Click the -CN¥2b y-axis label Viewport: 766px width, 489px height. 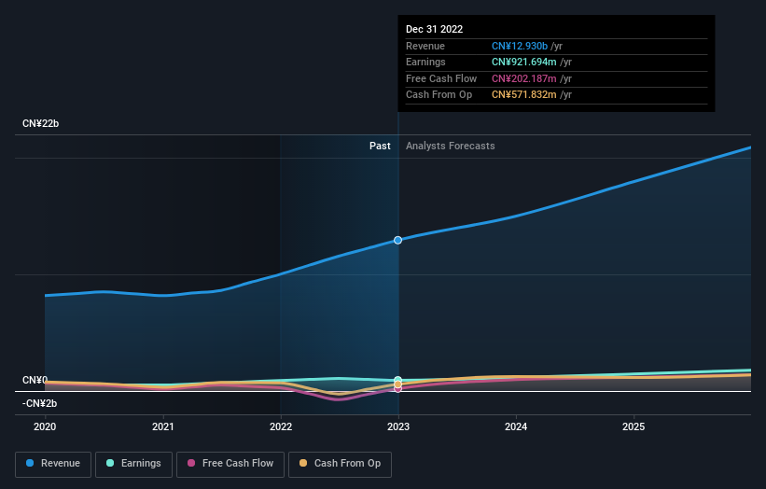coord(39,403)
